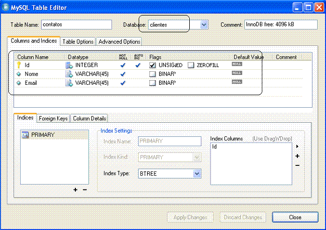The height and width of the screenshot is (230, 326).
Task: Click the Datatype column header
Action: coord(78,57)
